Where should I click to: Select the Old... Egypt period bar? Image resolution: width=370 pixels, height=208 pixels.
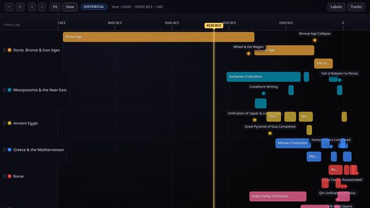(x=273, y=117)
